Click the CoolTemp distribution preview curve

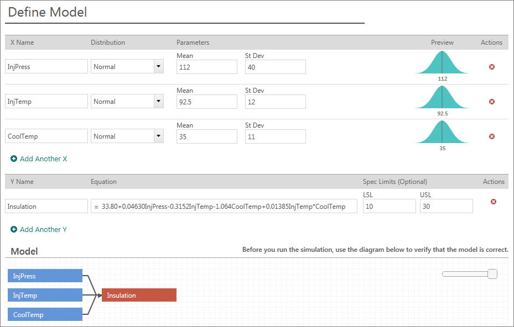tap(442, 132)
